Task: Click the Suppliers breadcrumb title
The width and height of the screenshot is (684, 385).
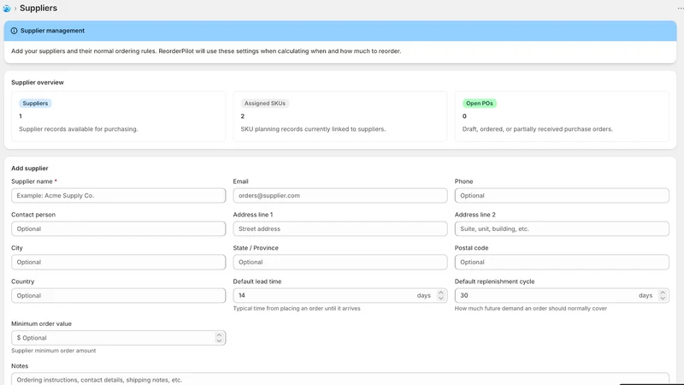Action: point(38,9)
